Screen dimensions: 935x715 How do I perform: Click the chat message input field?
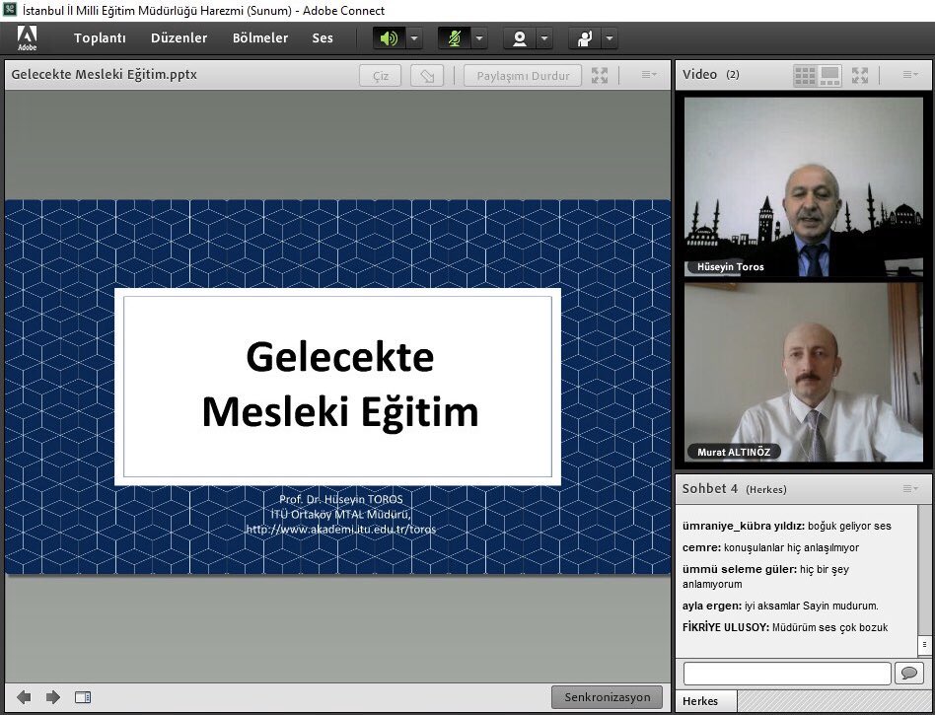[x=787, y=674]
